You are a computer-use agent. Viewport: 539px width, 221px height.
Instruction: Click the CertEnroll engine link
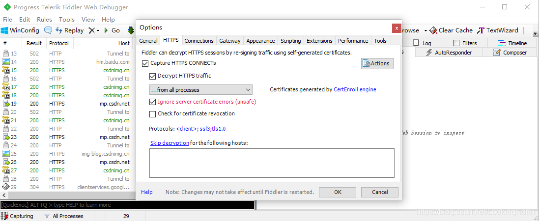tap(355, 89)
